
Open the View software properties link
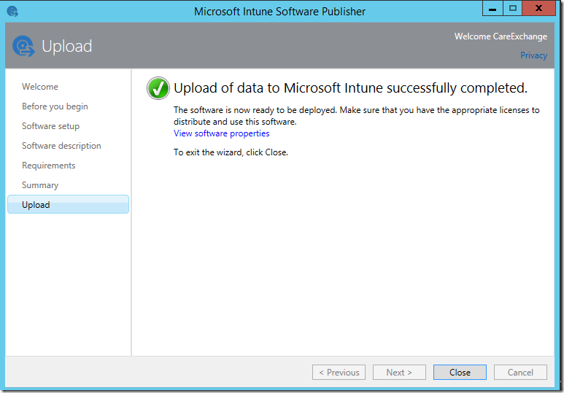tap(221, 133)
